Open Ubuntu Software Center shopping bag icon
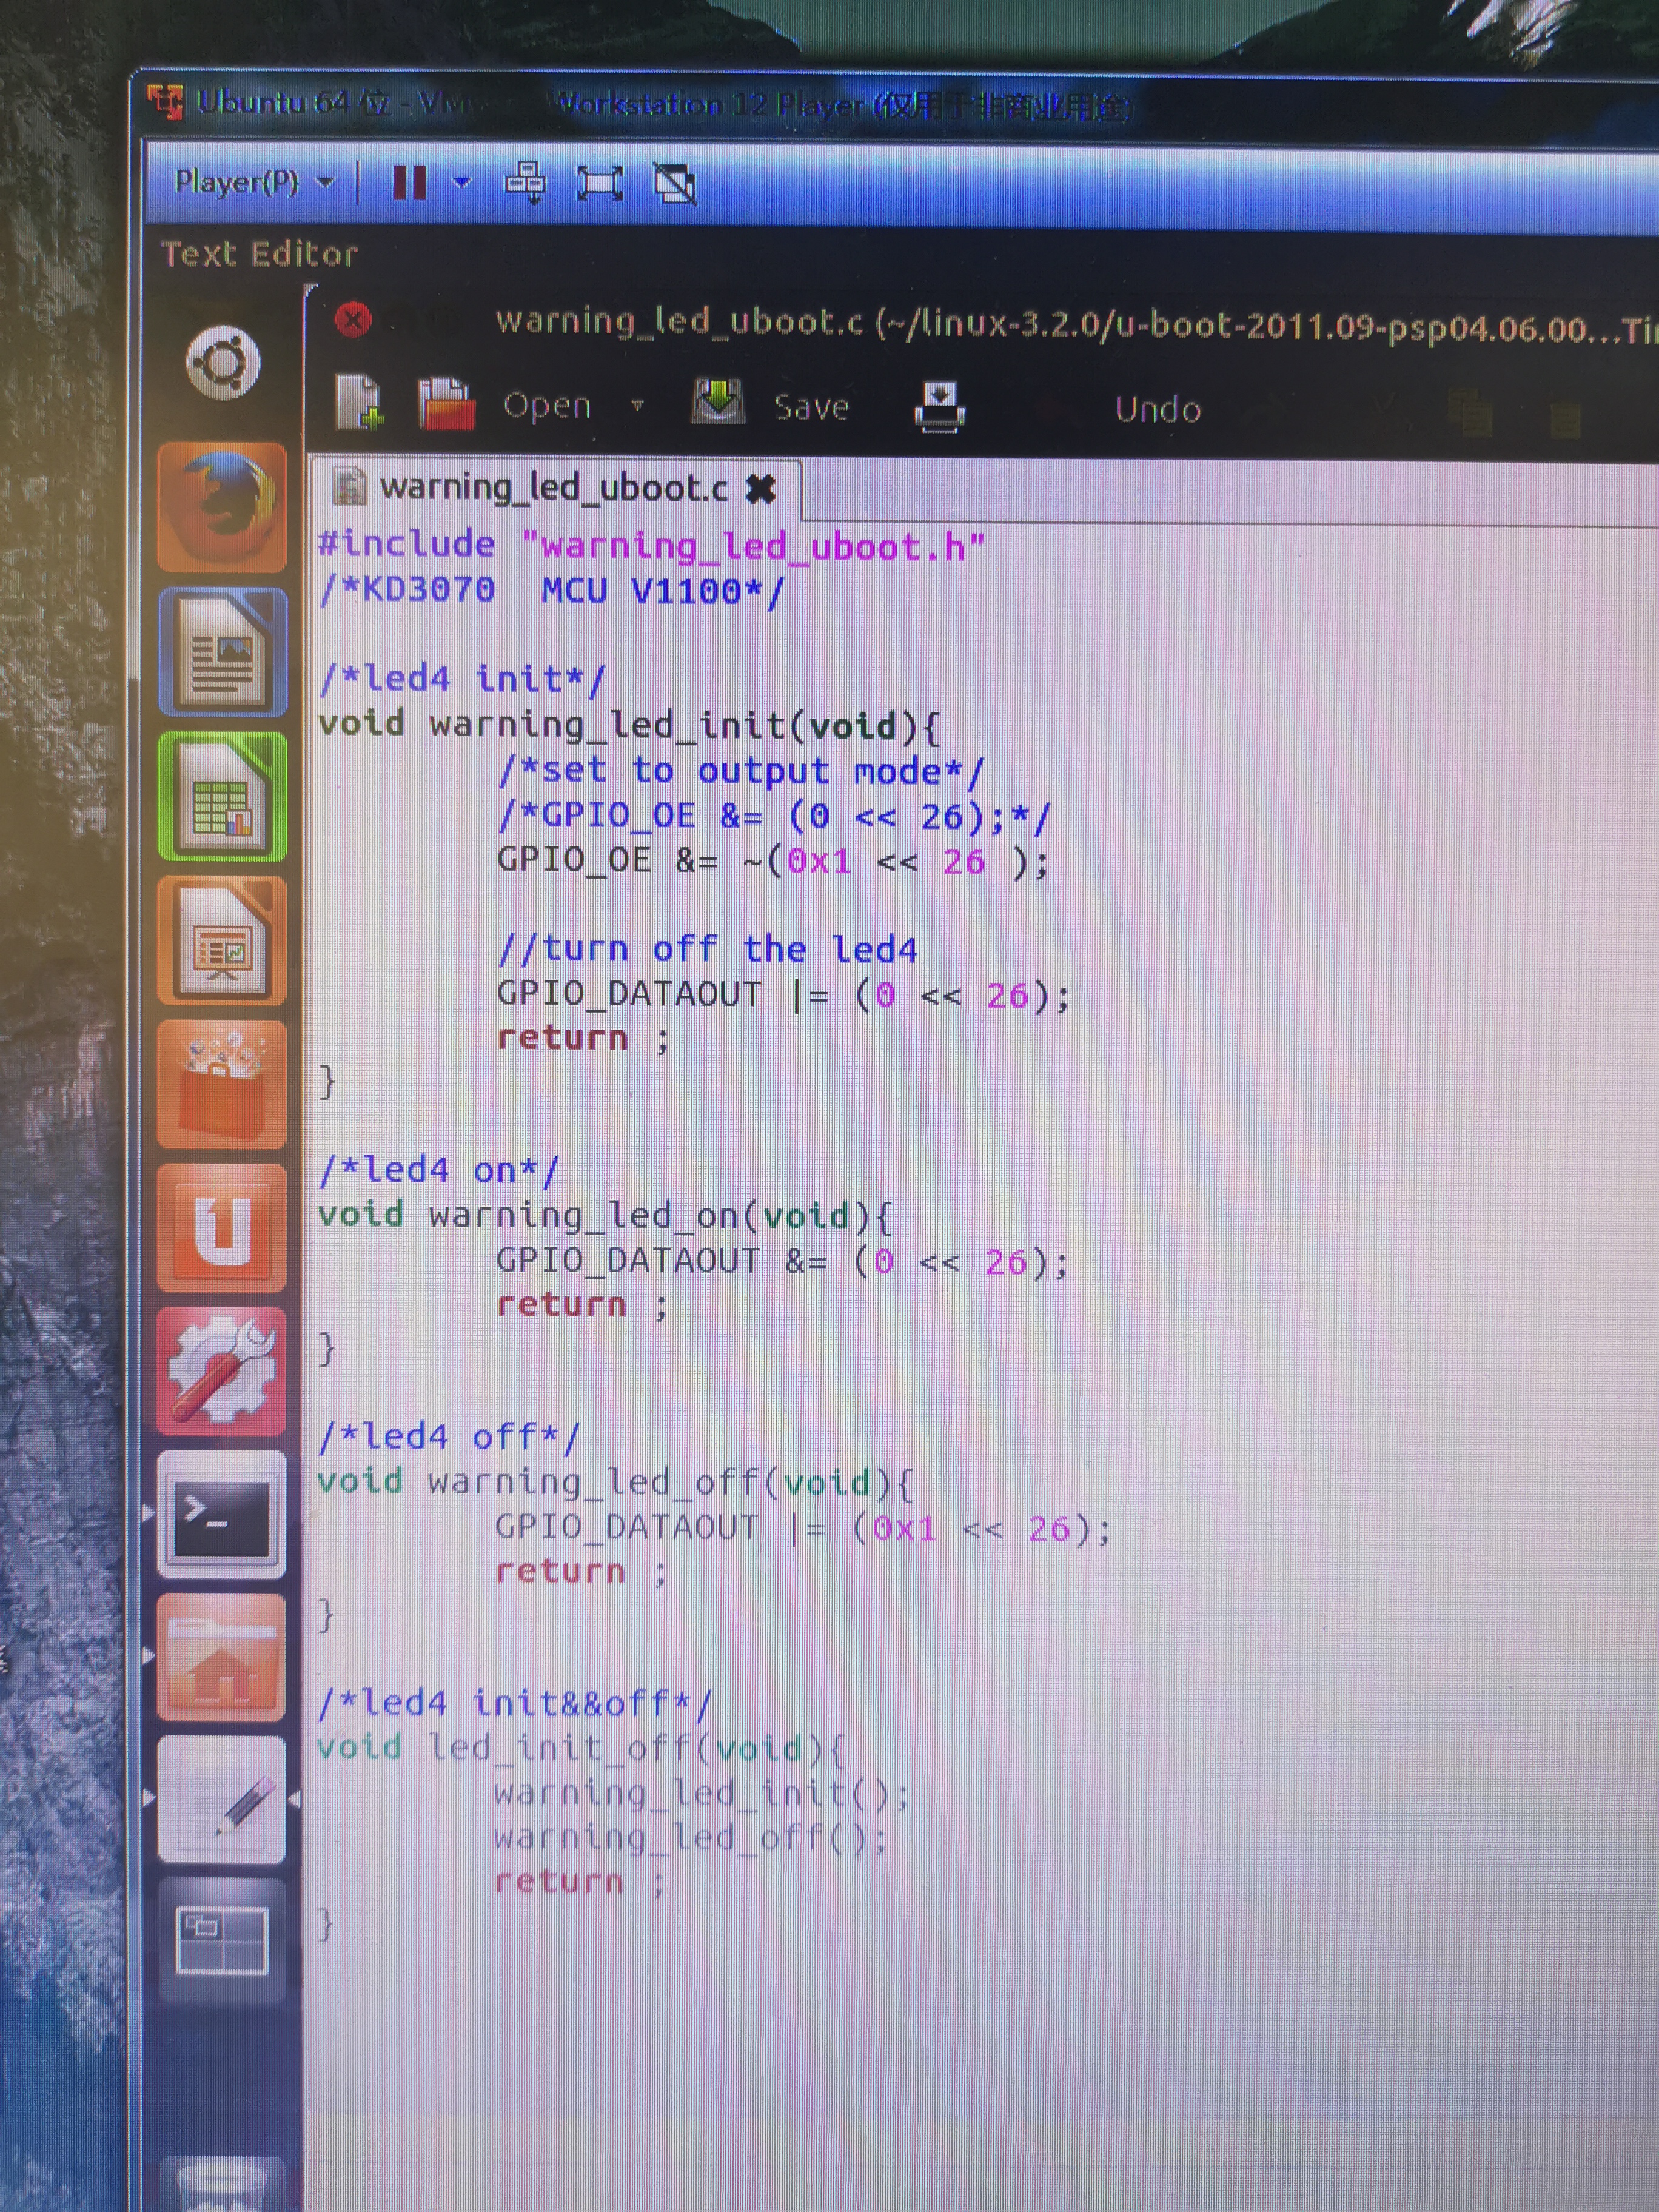Image resolution: width=1659 pixels, height=2212 pixels. click(222, 1083)
